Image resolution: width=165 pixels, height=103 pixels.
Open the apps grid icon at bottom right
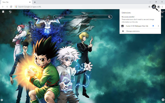coord(163,100)
